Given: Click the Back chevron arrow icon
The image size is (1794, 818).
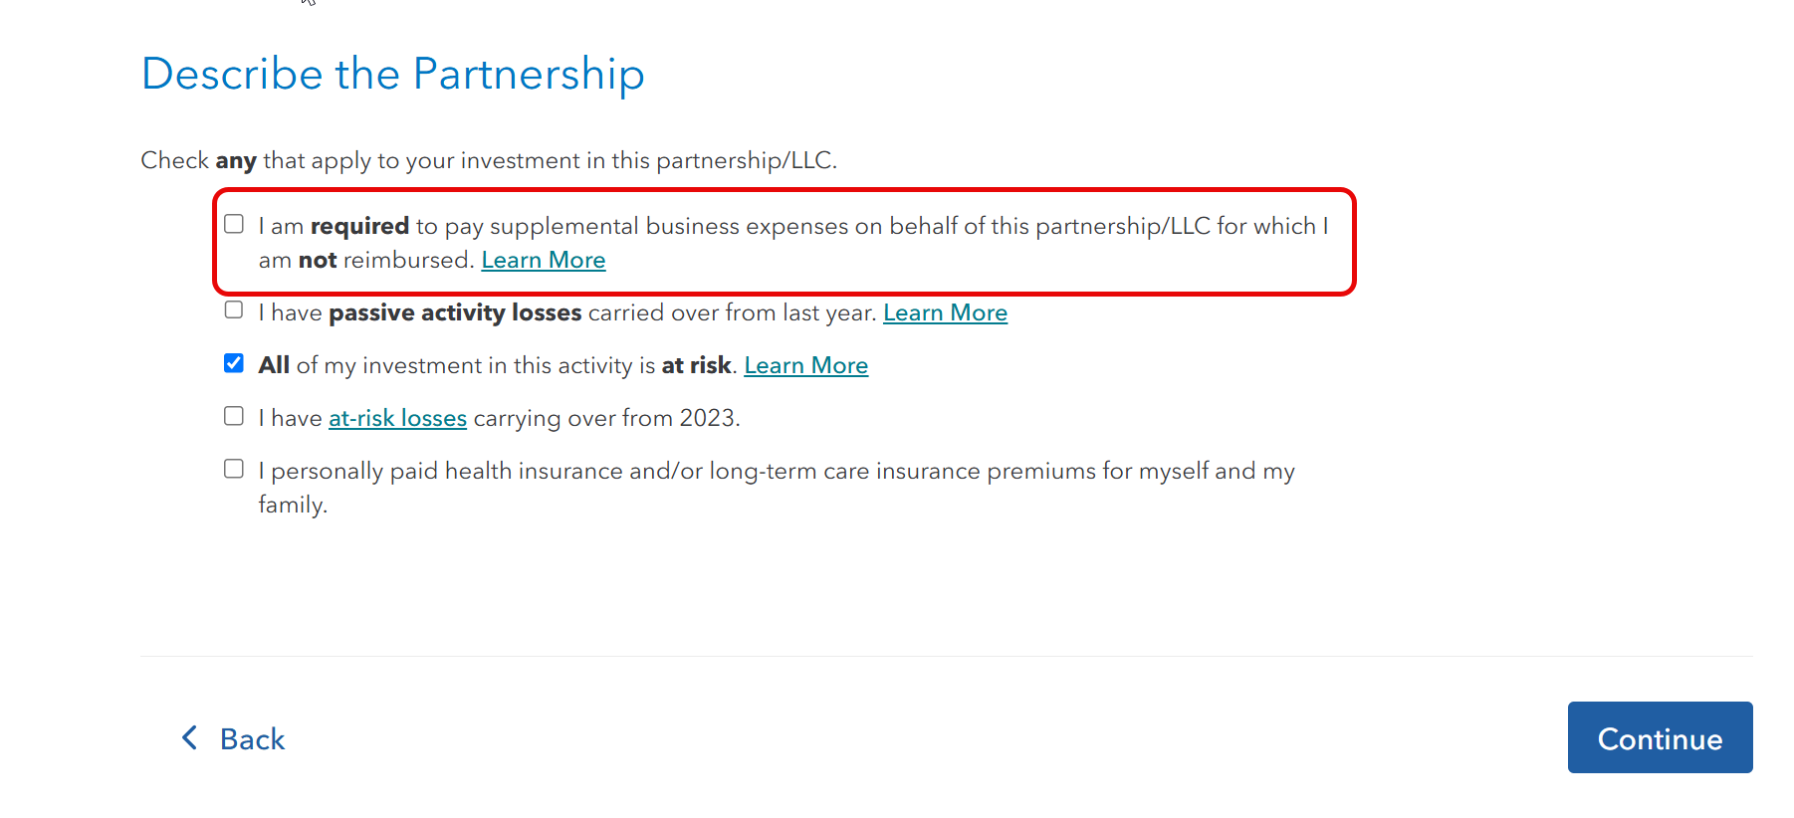Looking at the screenshot, I should click(189, 737).
